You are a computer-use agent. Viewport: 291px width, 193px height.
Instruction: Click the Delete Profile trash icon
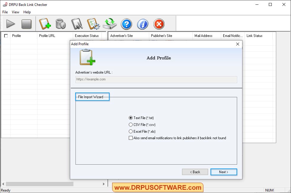tap(61, 24)
